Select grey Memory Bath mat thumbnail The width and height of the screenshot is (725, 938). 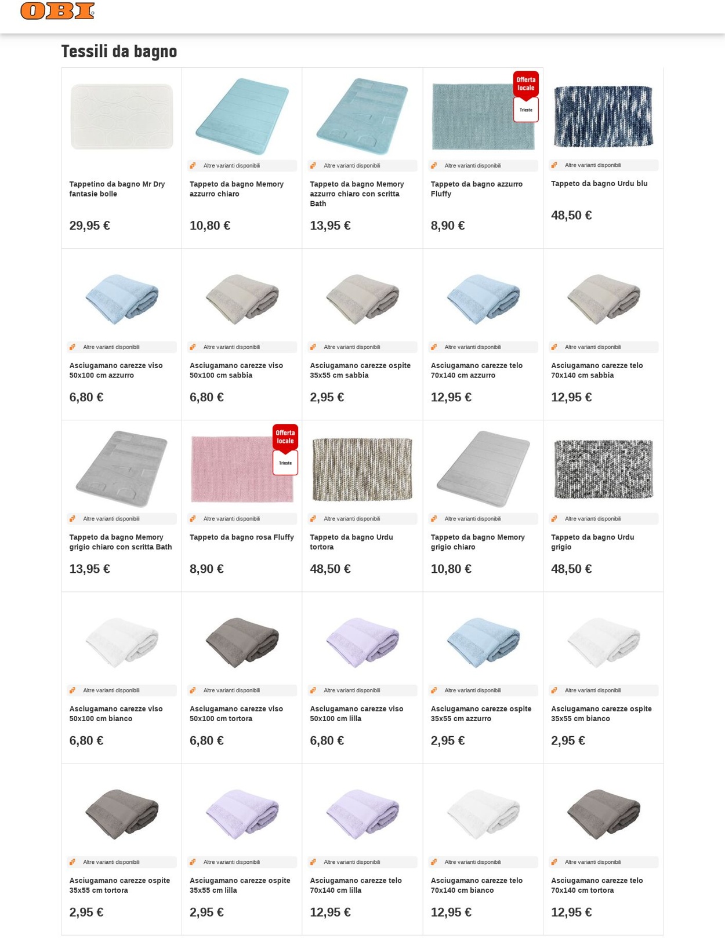pyautogui.click(x=122, y=468)
